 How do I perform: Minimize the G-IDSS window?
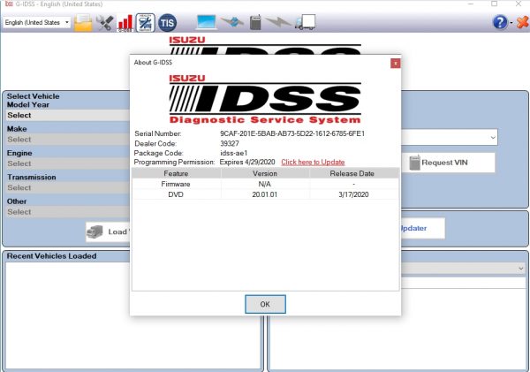(471, 4)
